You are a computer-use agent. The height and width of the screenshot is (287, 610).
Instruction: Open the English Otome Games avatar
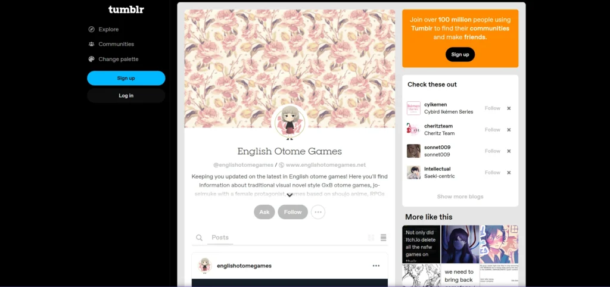pyautogui.click(x=290, y=122)
